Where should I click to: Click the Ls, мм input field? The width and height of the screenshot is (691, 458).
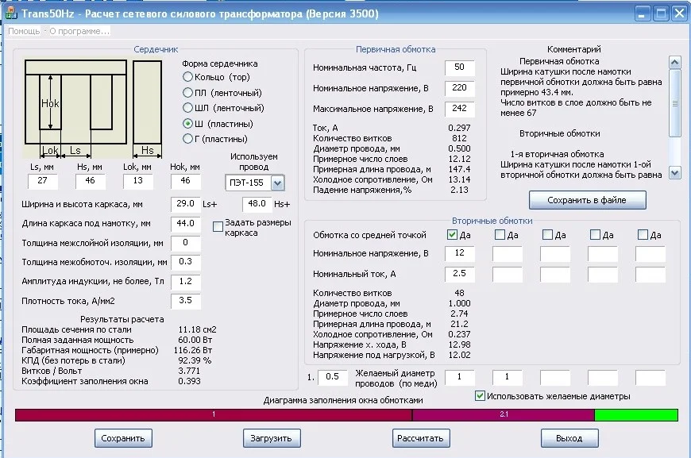[x=43, y=181]
